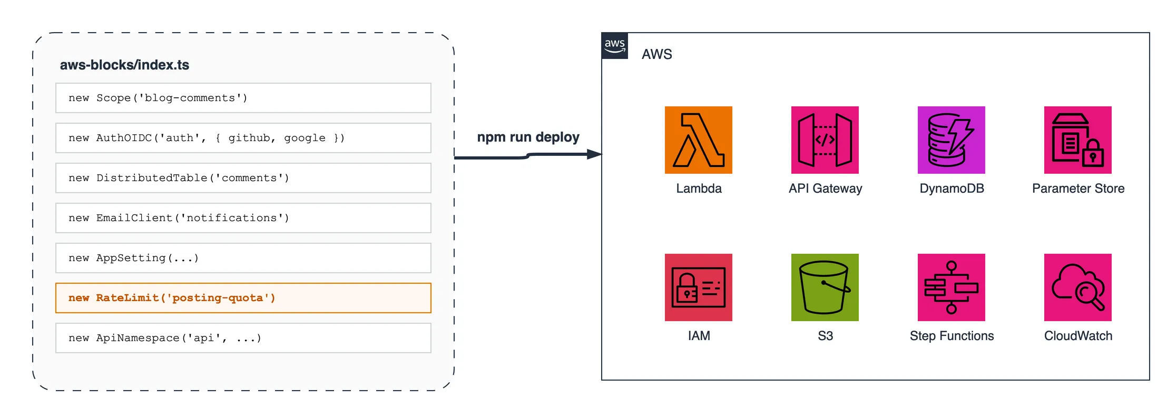Image resolution: width=1167 pixels, height=408 pixels.
Task: Click the Parameter Store icon
Action: point(1077,140)
